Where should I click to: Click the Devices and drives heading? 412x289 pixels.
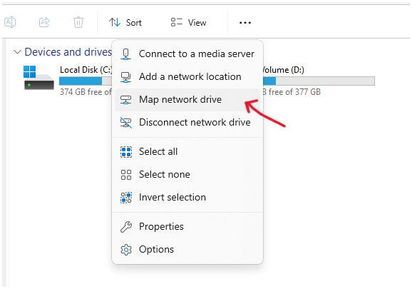tap(68, 52)
